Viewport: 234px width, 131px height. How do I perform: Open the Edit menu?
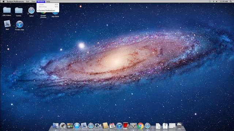point(28,1)
